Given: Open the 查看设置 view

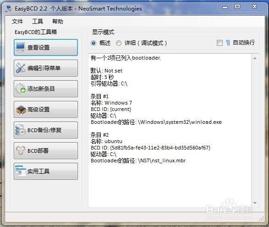Looking at the screenshot, I should pos(46,47).
